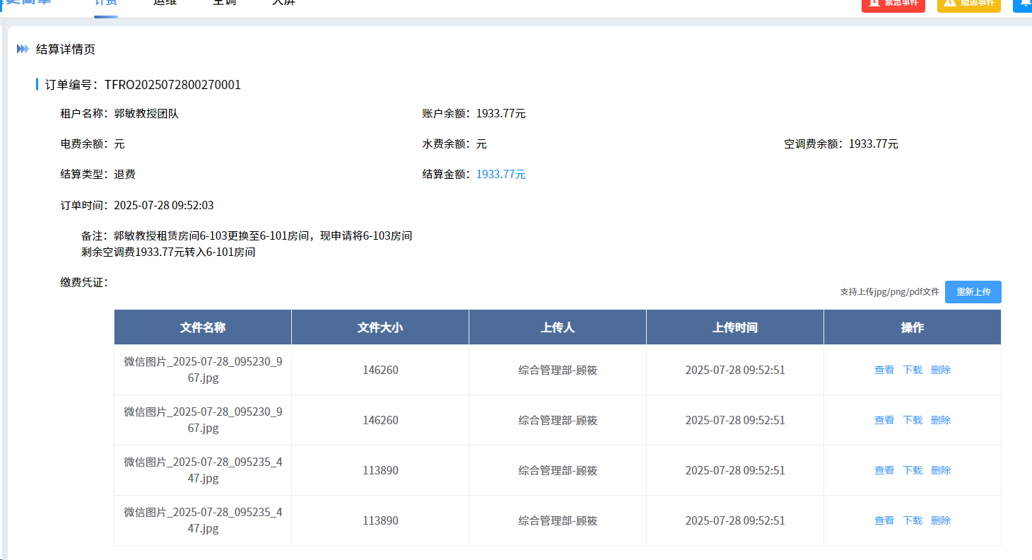Click 查看 in the first table row
1032x560 pixels.
(884, 370)
